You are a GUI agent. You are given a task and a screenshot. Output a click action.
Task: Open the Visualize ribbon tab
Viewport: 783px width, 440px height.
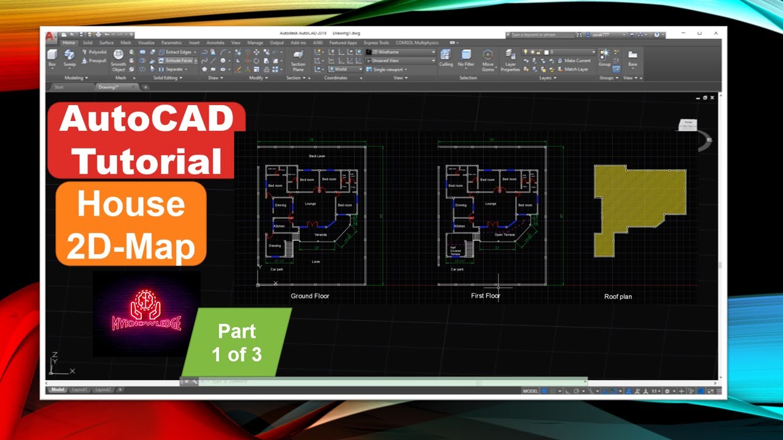click(146, 43)
